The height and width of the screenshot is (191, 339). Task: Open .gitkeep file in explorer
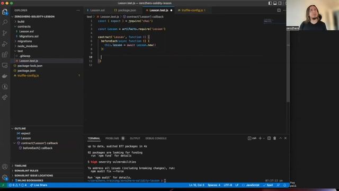pyautogui.click(x=25, y=56)
